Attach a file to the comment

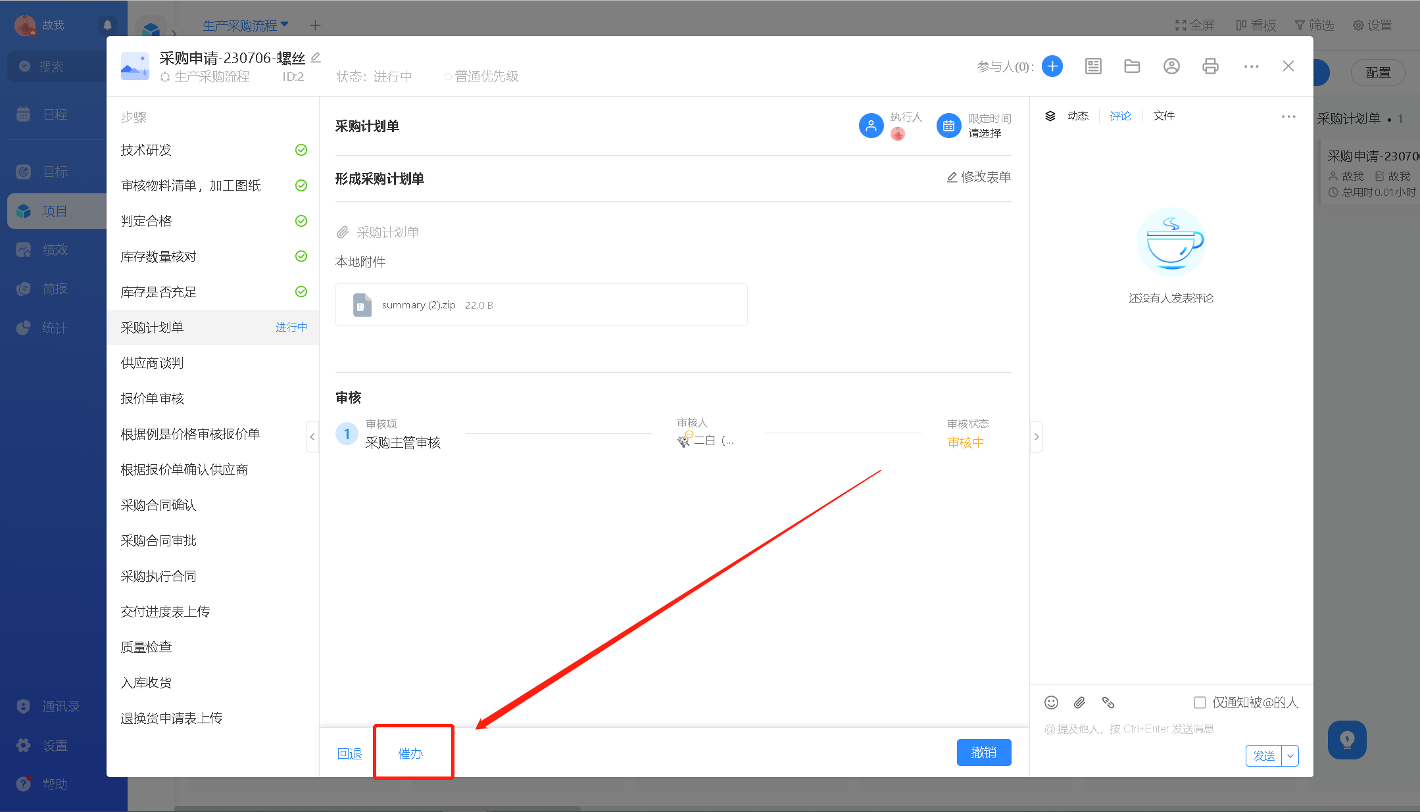(x=1079, y=702)
